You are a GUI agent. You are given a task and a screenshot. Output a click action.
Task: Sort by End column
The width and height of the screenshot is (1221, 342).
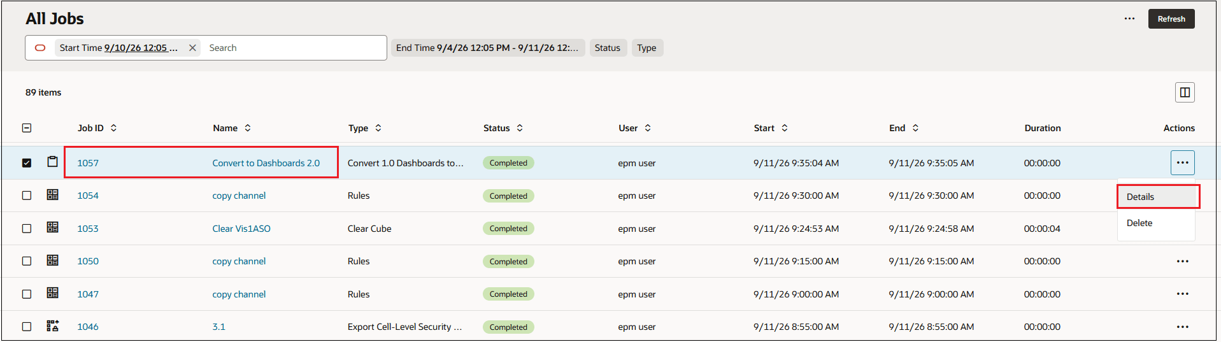915,128
